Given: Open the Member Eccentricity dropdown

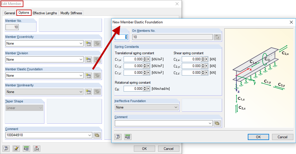Looking at the screenshot, I should pos(81,43).
